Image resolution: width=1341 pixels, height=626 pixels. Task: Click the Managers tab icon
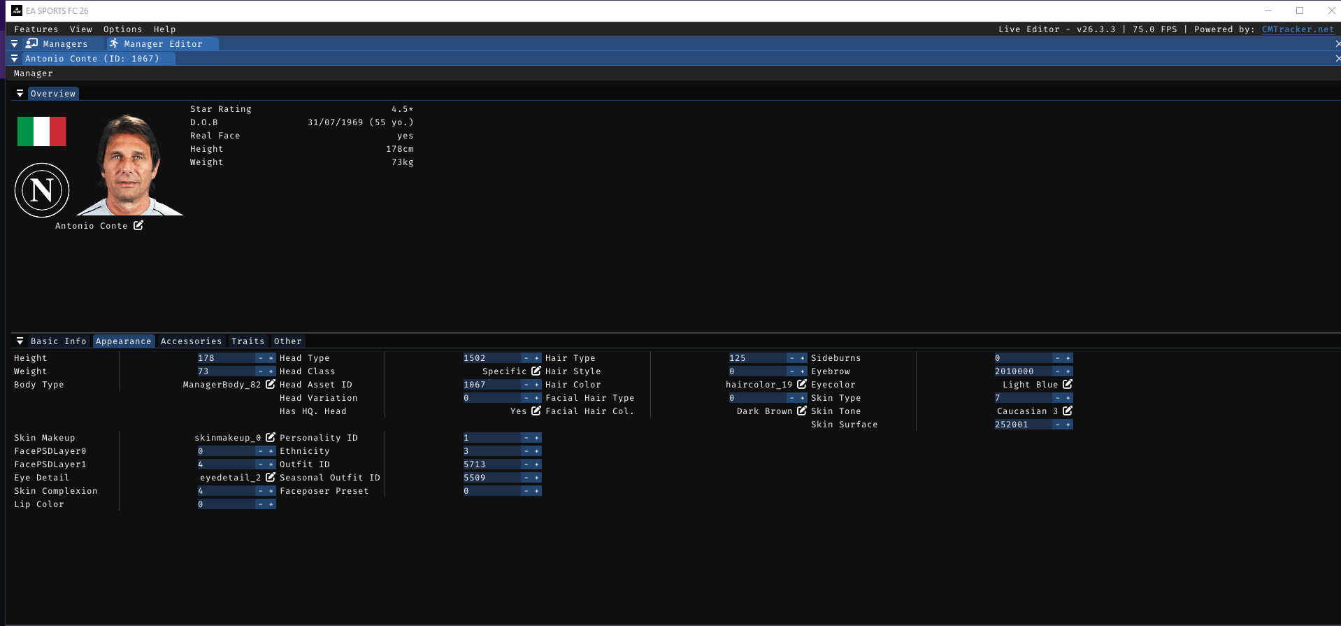click(32, 43)
